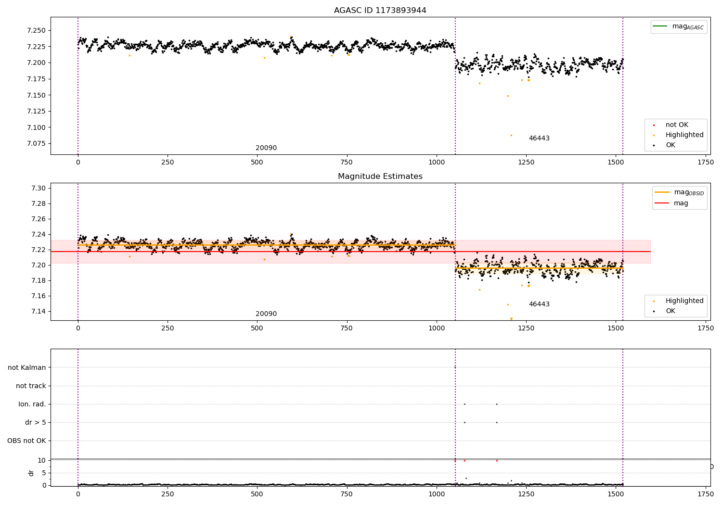This screenshot has height=505, width=722.
Task: Click the '20090' obsid label in middle plot
Action: pos(266,314)
